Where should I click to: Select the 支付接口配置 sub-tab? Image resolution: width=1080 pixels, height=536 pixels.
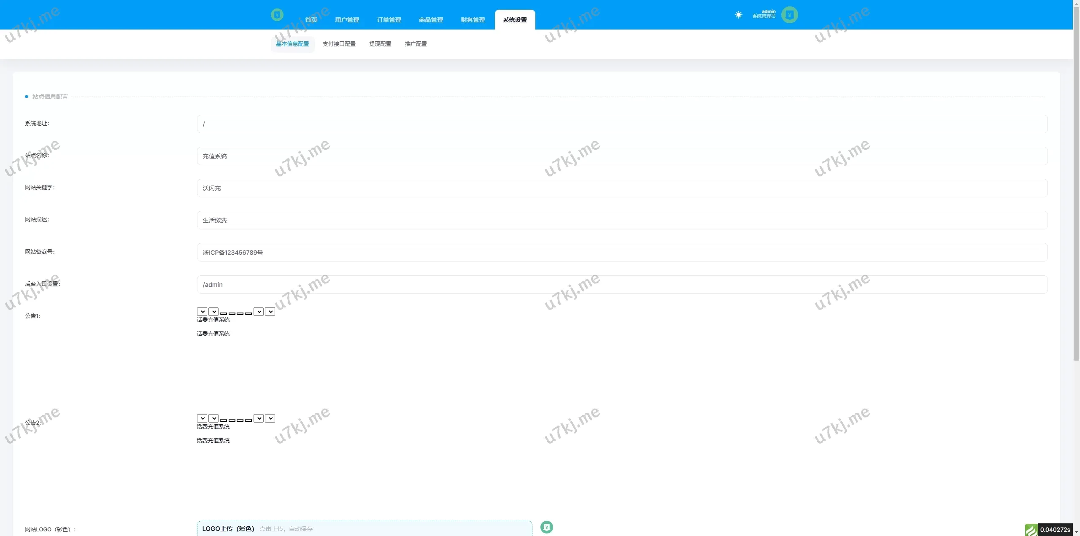coord(339,44)
